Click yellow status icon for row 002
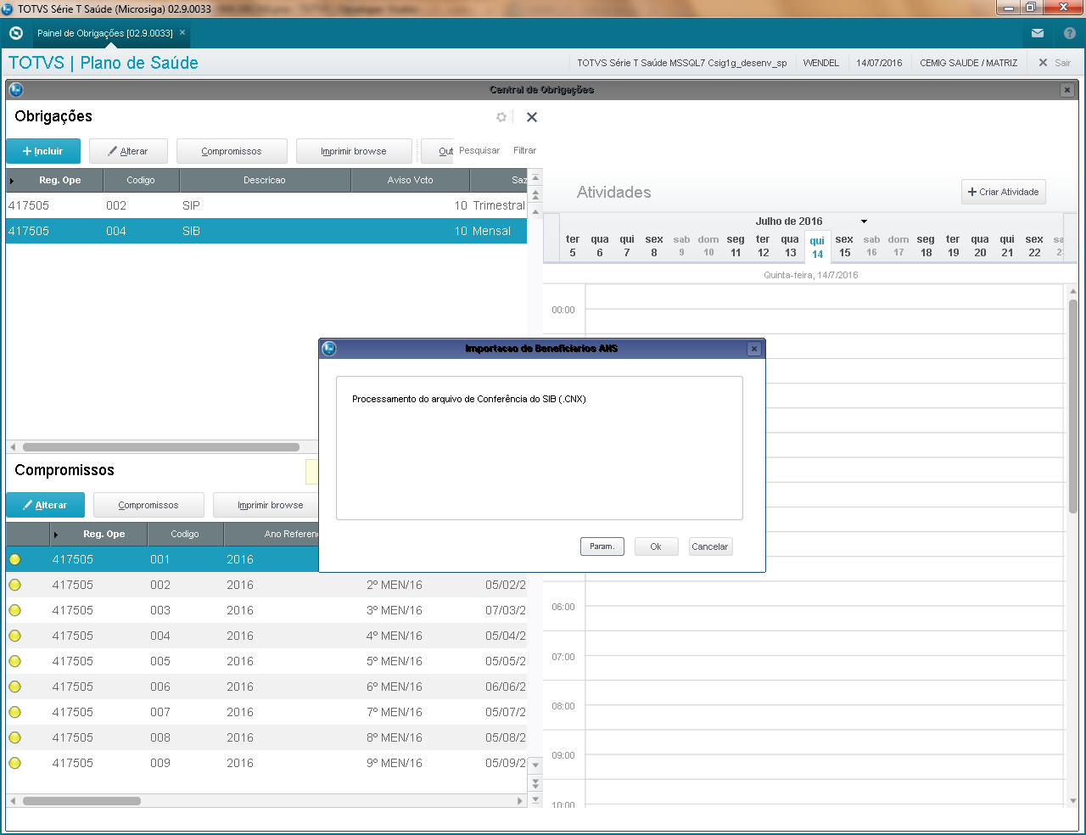The width and height of the screenshot is (1086, 835). tap(14, 585)
